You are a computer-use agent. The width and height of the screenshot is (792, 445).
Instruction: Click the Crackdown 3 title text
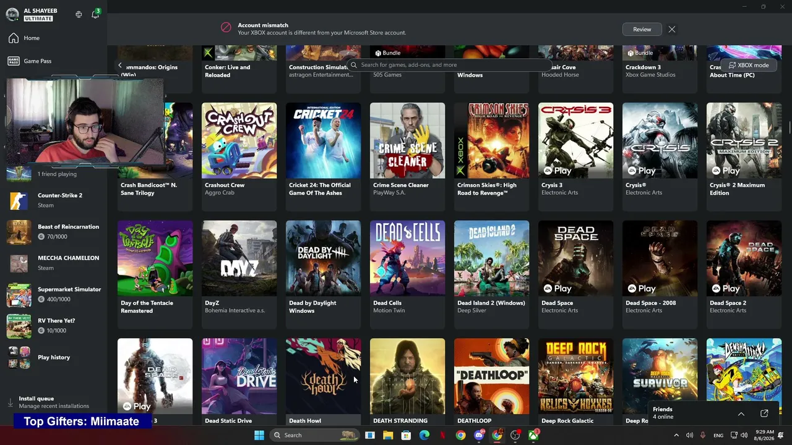(643, 67)
